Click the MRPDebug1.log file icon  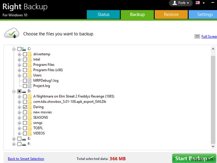click(x=30, y=81)
